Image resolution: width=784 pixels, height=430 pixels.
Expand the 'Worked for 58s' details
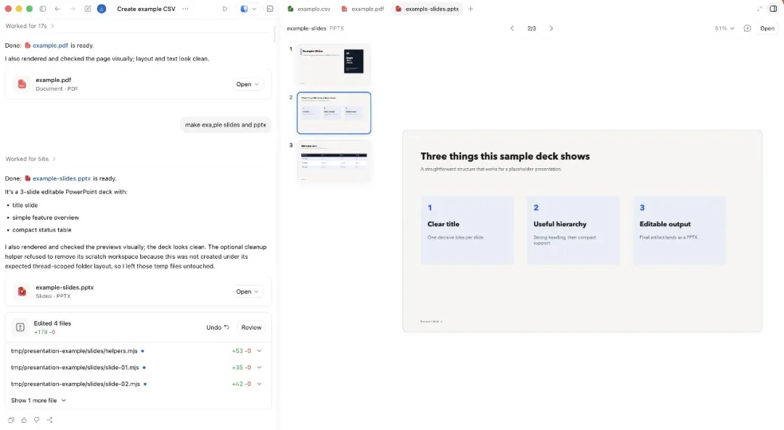pos(30,159)
